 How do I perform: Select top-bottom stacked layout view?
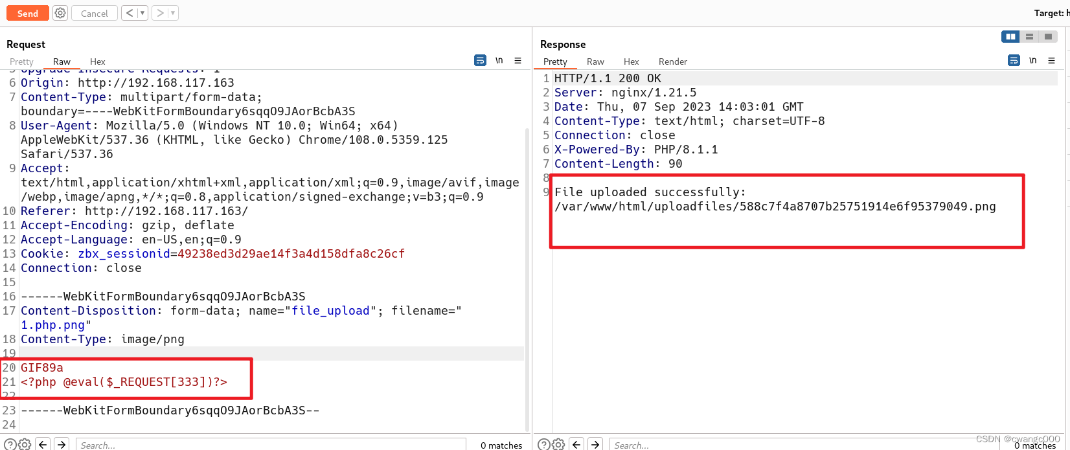(1029, 37)
